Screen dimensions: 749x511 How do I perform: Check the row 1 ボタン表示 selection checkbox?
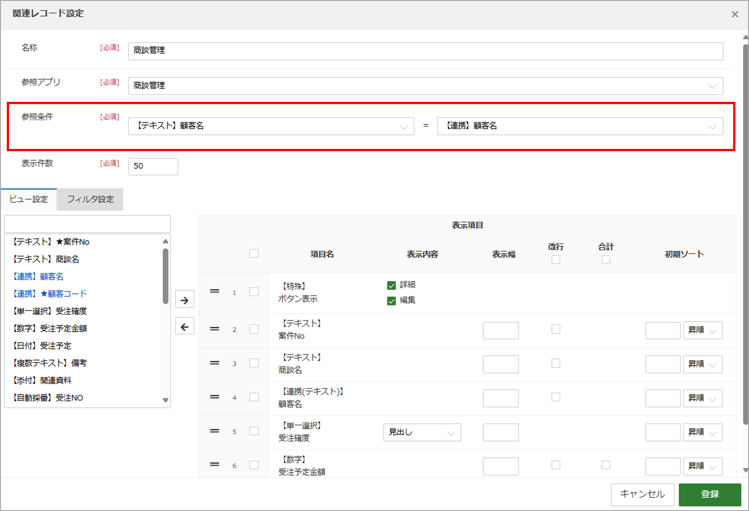coord(254,292)
